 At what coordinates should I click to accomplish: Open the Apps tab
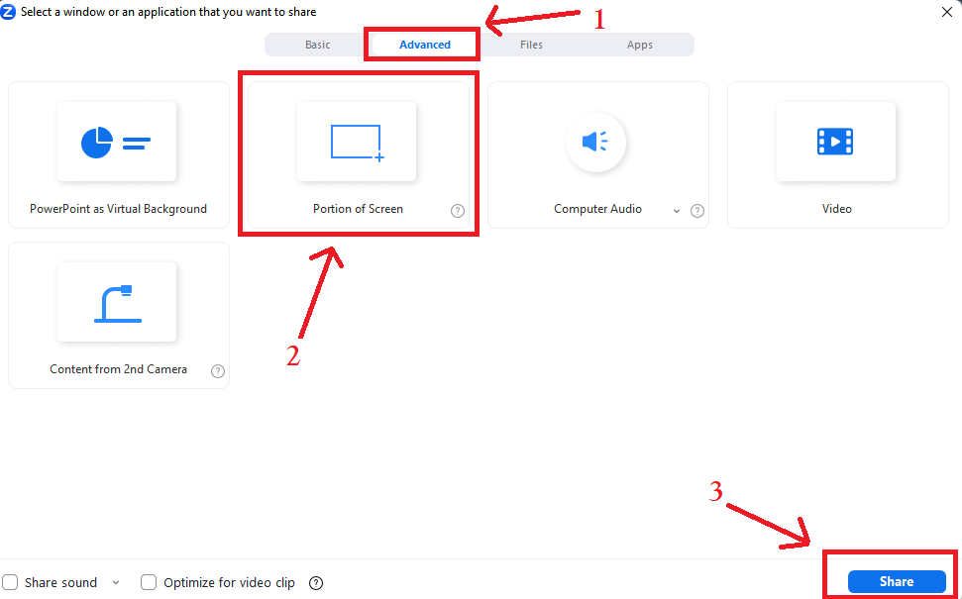coord(639,44)
